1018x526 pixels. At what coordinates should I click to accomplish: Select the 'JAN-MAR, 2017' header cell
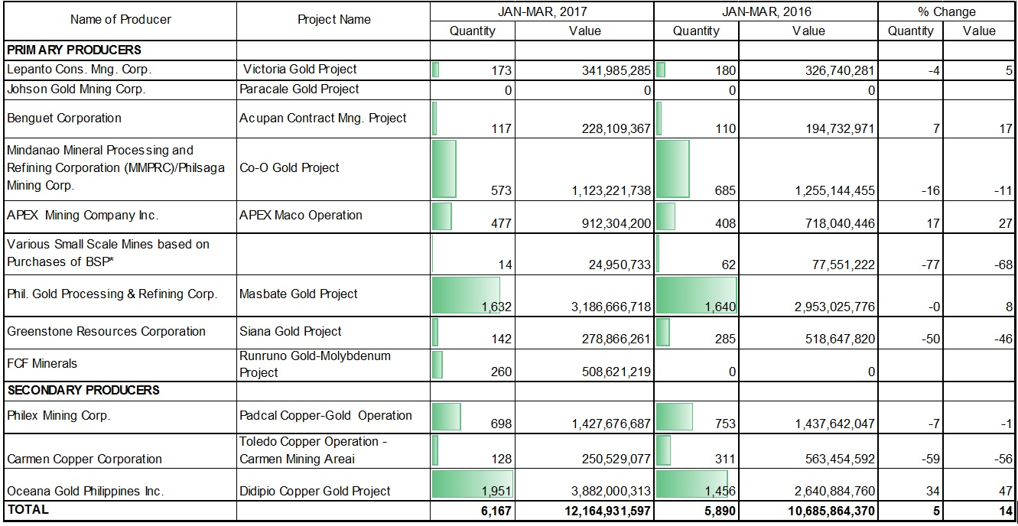542,11
